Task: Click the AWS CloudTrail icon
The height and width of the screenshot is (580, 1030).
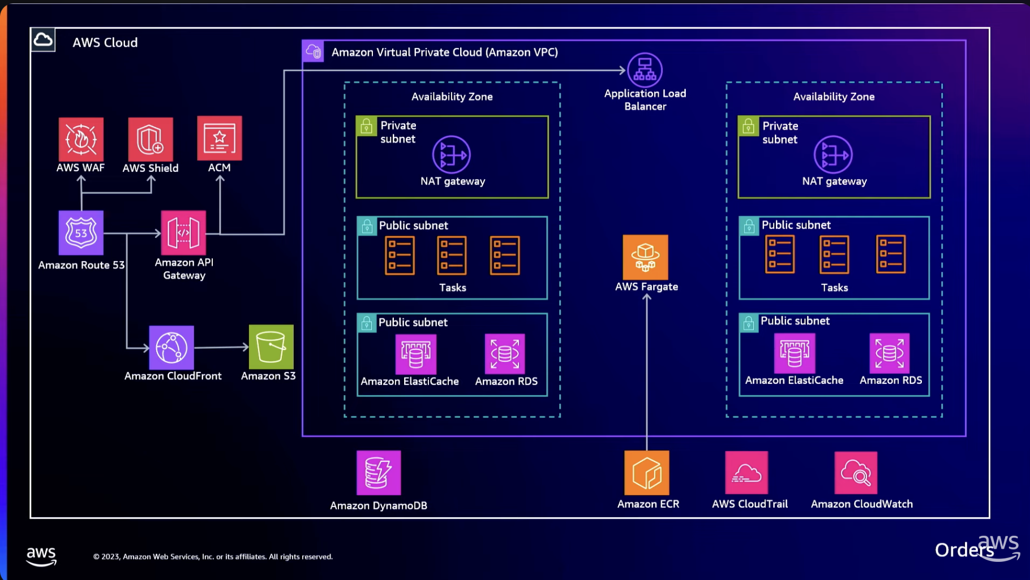Action: pos(746,473)
